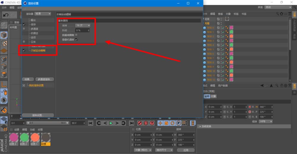This screenshot has height=154, width=297.
Task: Toggle the R.H animation radio dot
Action: tap(250, 107)
